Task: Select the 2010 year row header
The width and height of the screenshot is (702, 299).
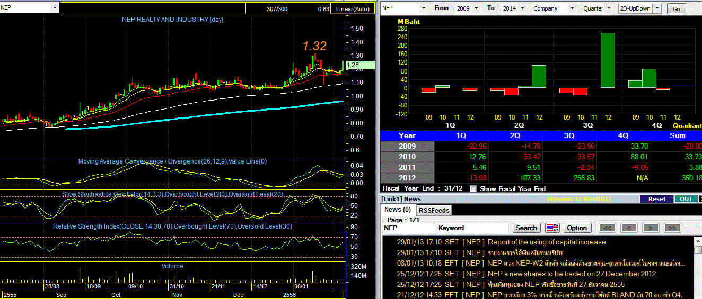Action: click(x=407, y=157)
